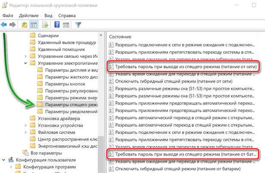Image resolution: width=265 pixels, height=173 pixels.
Task: Select second Разрешить приложениям предотвращать policy
Action: coord(185,110)
